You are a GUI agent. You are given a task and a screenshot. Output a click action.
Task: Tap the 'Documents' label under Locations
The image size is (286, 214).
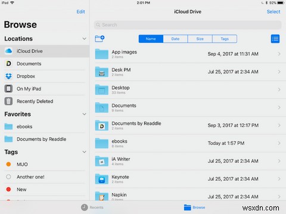pos(29,64)
